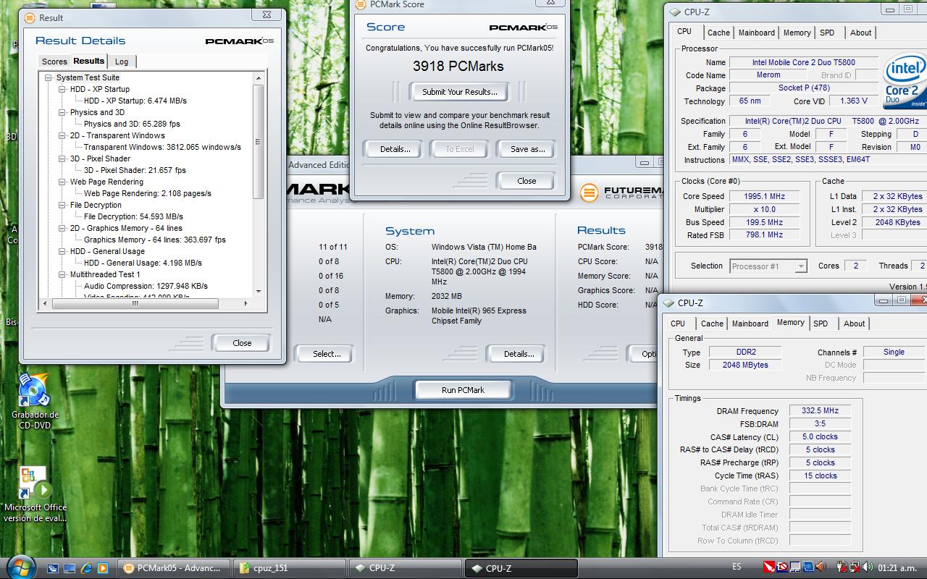Screen dimensions: 927x579
Task: Select 'Transparent Windows: 3812.065 windows/s' row
Action: [162, 147]
